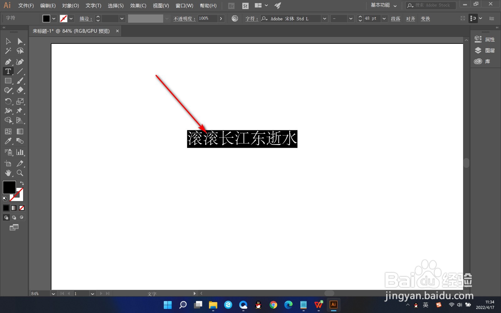Choose the Symbol Sprayer tool
This screenshot has height=313, width=501.
click(x=8, y=152)
